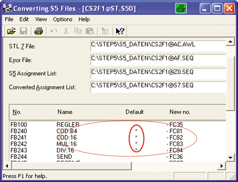Click the COD:B4 name cell
The height and width of the screenshot is (182, 238).
click(x=67, y=131)
